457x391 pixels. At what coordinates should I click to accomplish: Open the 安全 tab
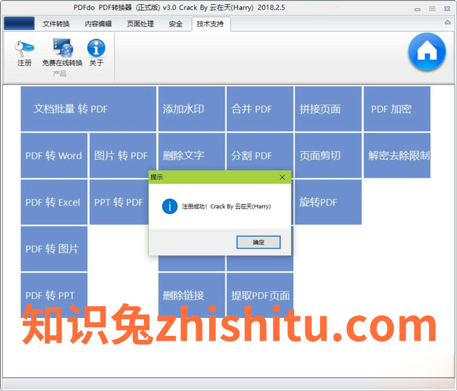pyautogui.click(x=175, y=24)
